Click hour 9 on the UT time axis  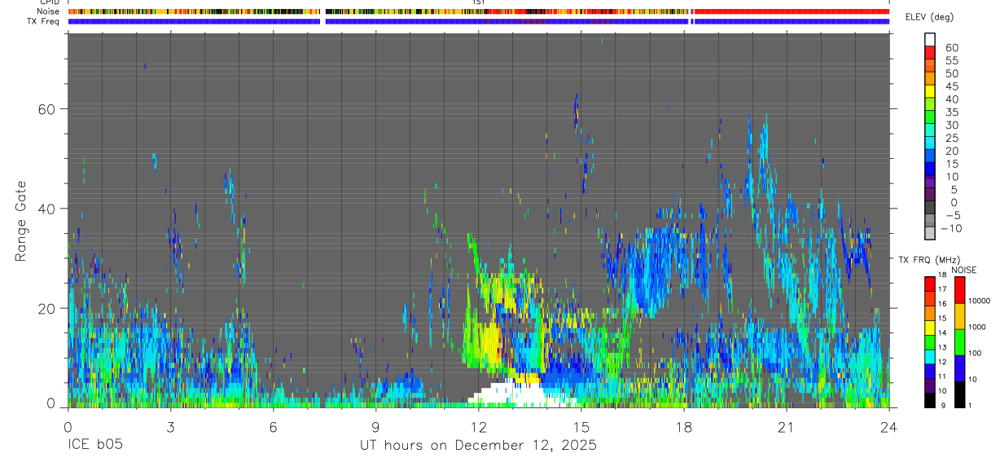(x=375, y=426)
